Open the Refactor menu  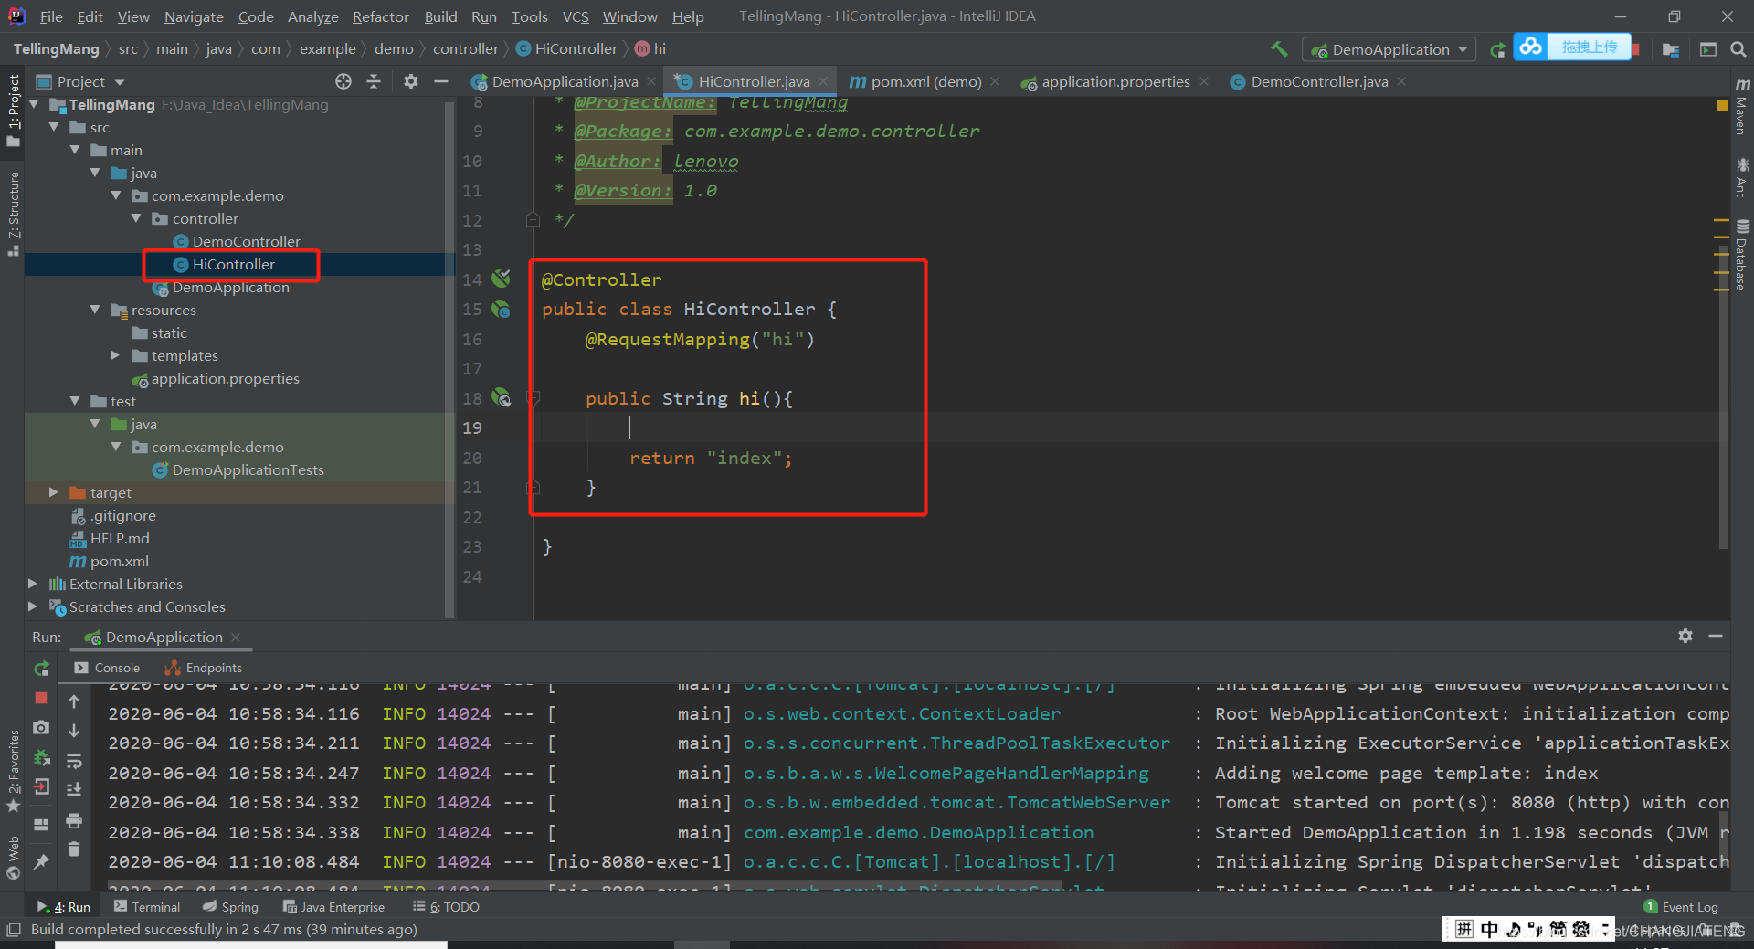[x=380, y=16]
